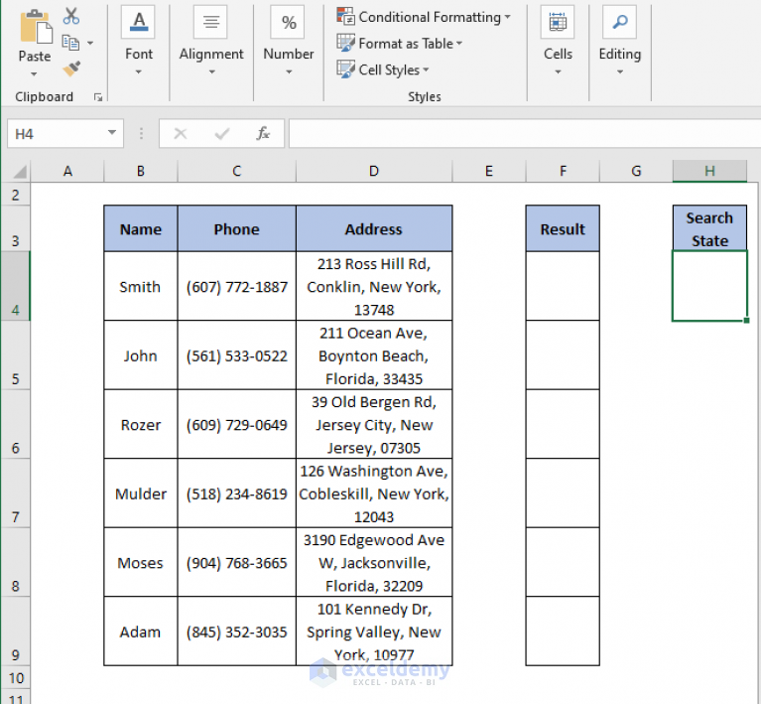Screen dimensions: 761x704
Task: Open the Cells group icon
Action: click(558, 23)
